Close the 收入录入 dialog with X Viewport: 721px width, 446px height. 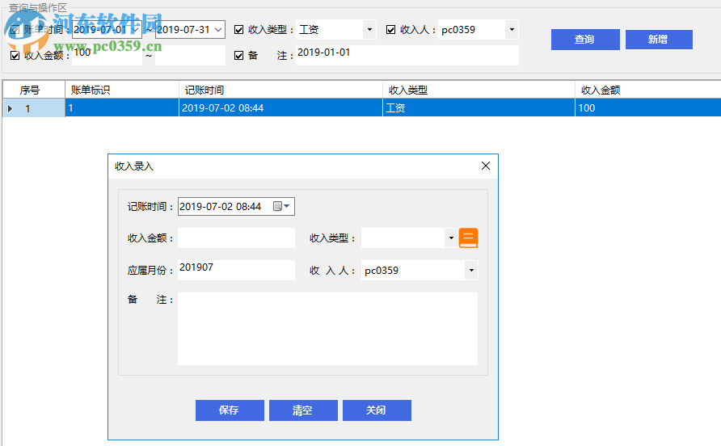point(486,166)
